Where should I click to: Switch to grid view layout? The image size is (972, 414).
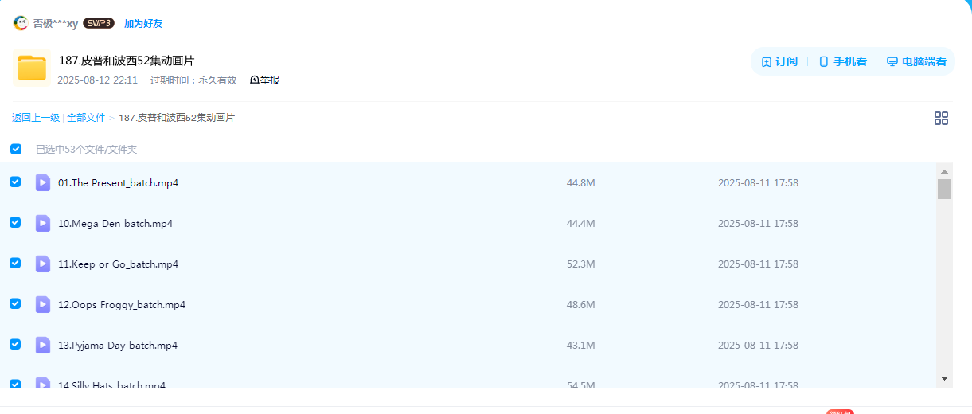click(941, 119)
